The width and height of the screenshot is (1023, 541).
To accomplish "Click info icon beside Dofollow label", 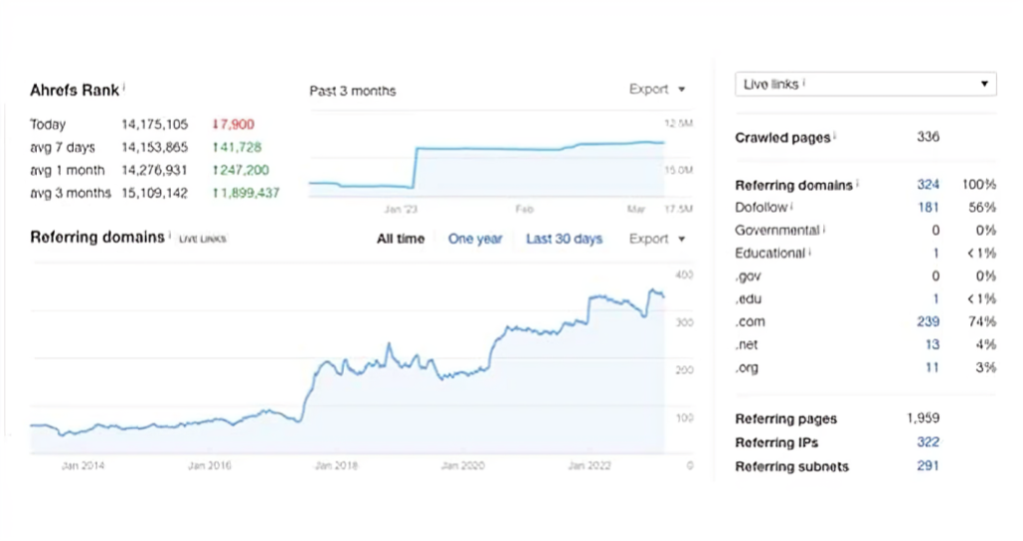I will [792, 207].
